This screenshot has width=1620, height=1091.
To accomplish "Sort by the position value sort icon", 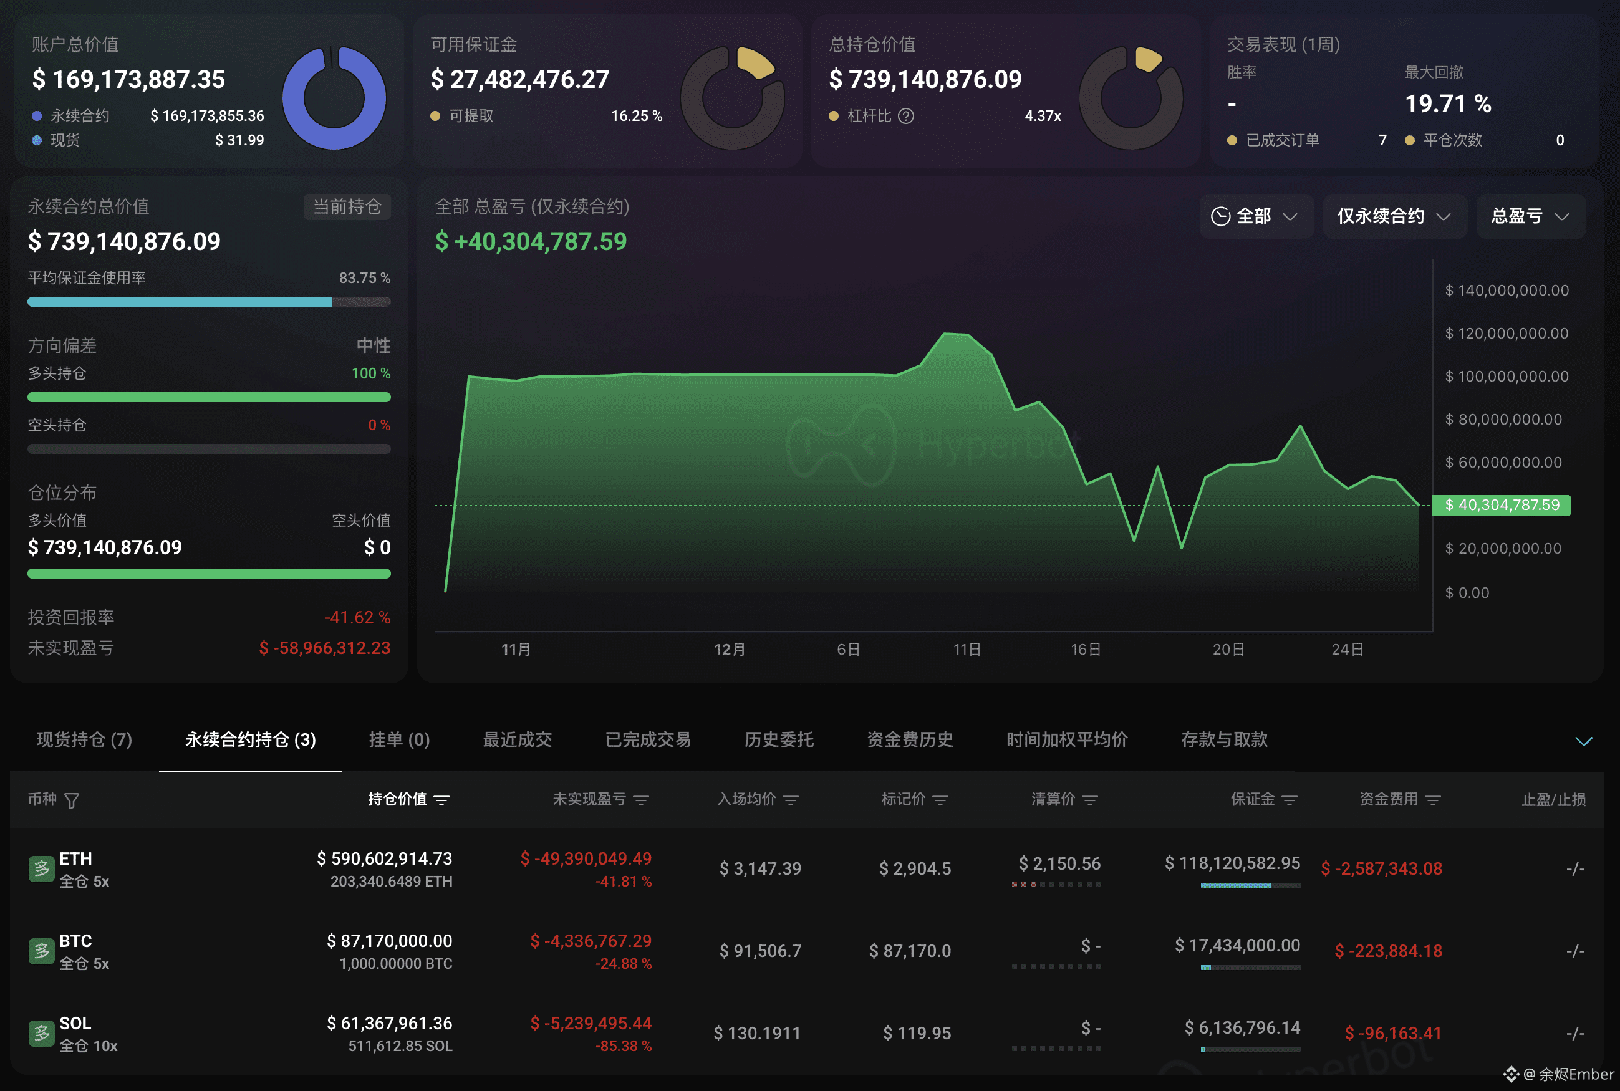I will pos(441,800).
